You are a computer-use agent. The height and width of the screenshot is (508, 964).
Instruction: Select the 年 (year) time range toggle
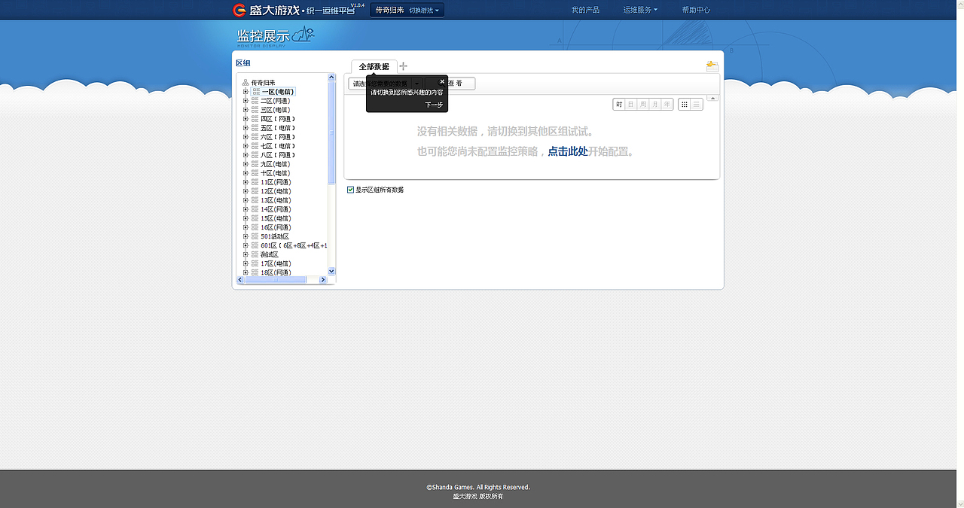coord(667,105)
